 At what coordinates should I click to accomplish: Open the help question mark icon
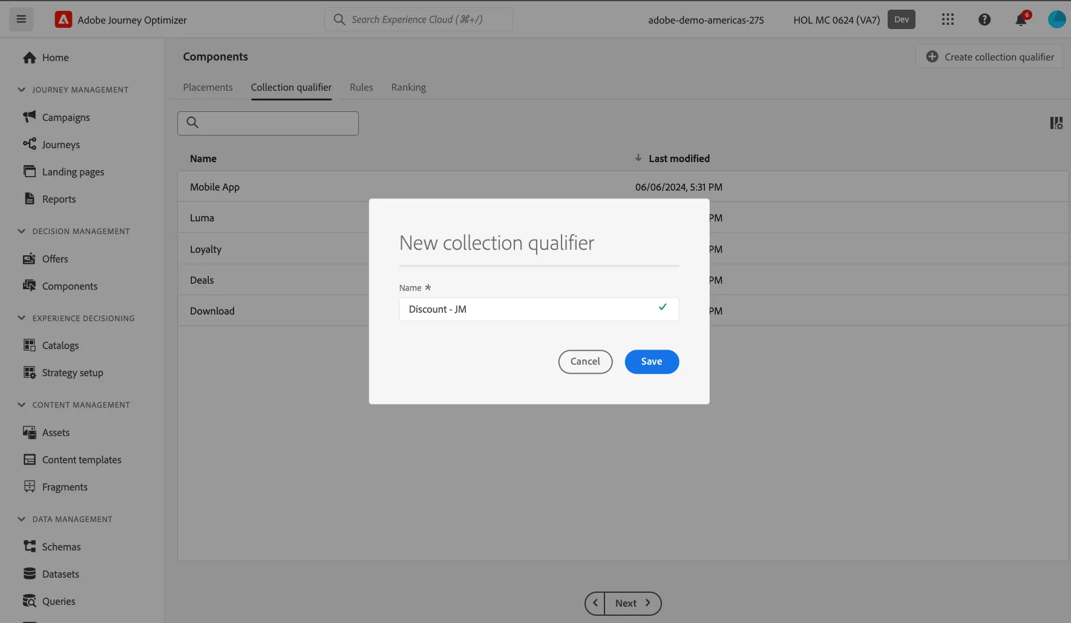coord(984,19)
